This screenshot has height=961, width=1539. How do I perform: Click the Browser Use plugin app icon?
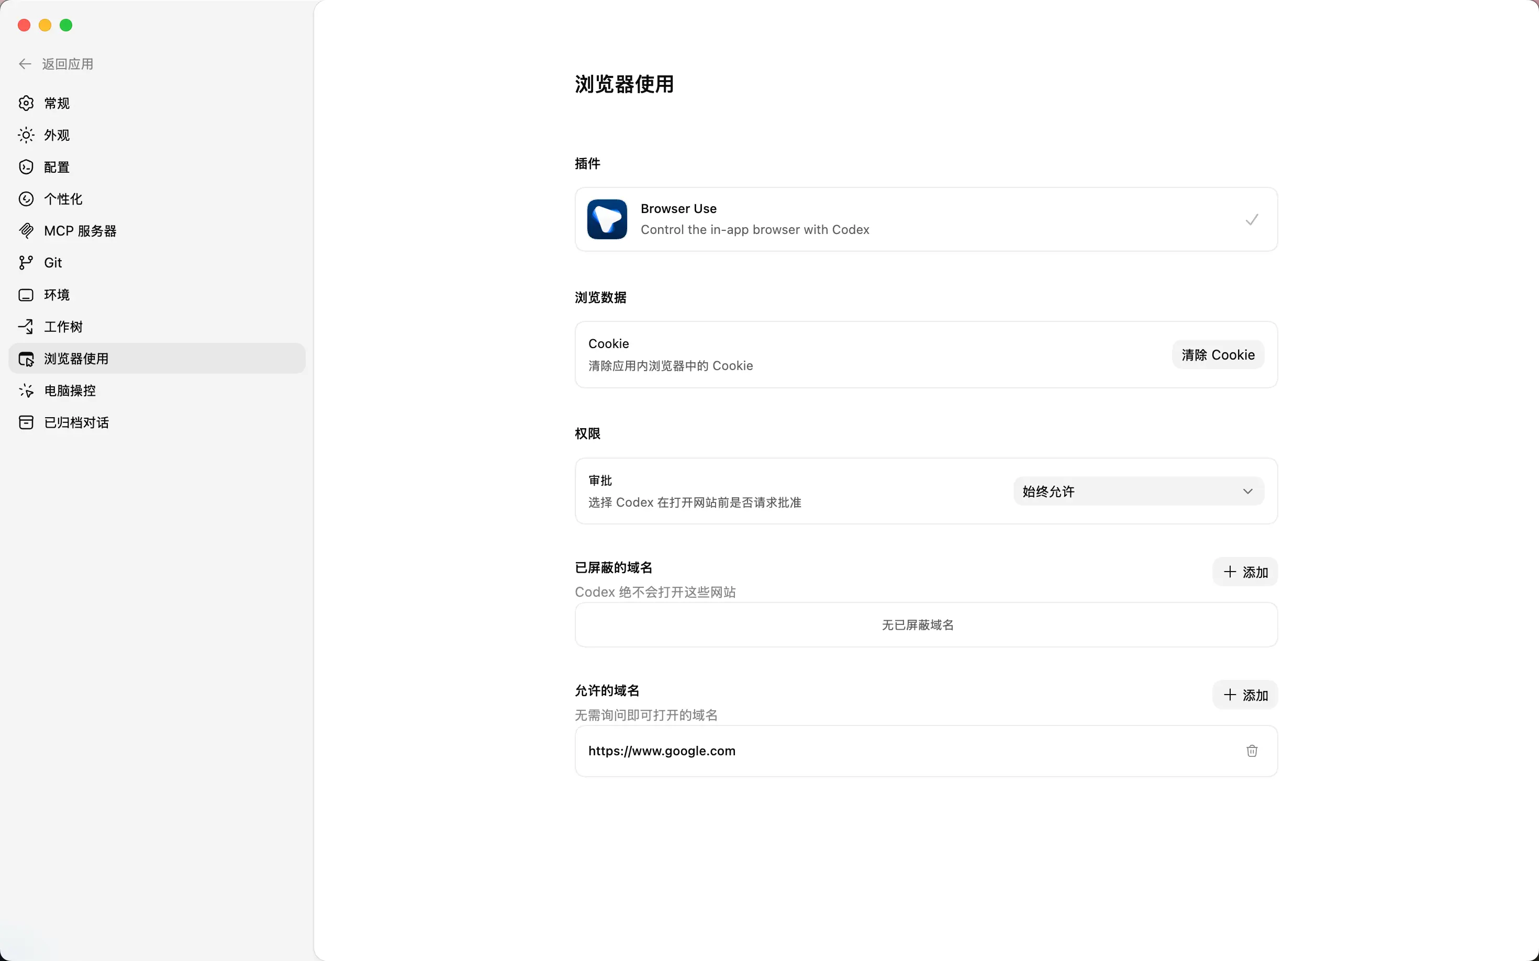click(607, 219)
